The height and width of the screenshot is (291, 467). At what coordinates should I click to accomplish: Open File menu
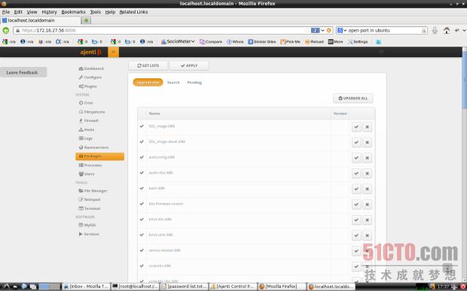(6, 12)
